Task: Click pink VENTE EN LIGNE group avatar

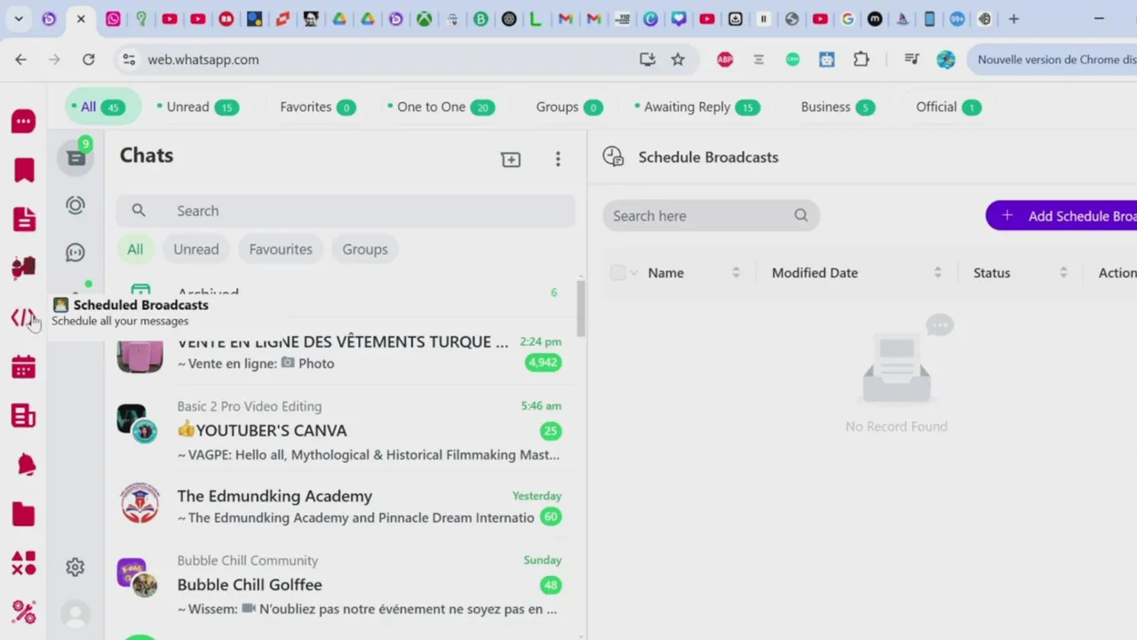Action: pyautogui.click(x=140, y=354)
